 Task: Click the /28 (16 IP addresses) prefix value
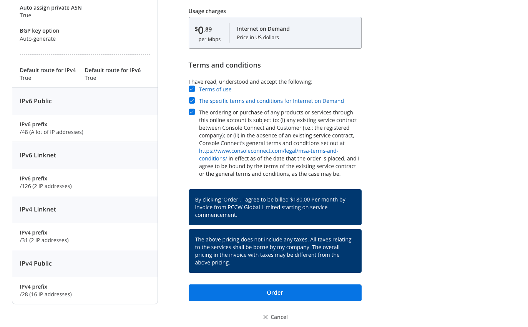pyautogui.click(x=46, y=294)
